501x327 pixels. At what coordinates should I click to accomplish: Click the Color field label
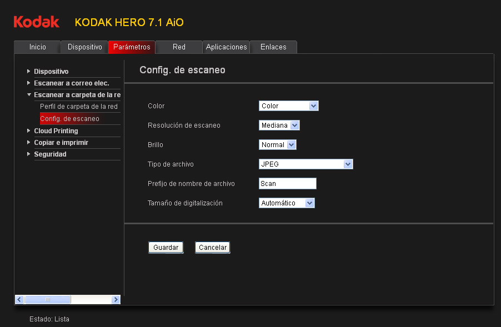(156, 105)
